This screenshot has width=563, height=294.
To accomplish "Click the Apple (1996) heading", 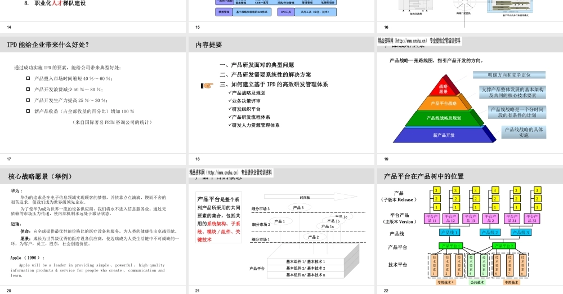I will pyautogui.click(x=28, y=258).
